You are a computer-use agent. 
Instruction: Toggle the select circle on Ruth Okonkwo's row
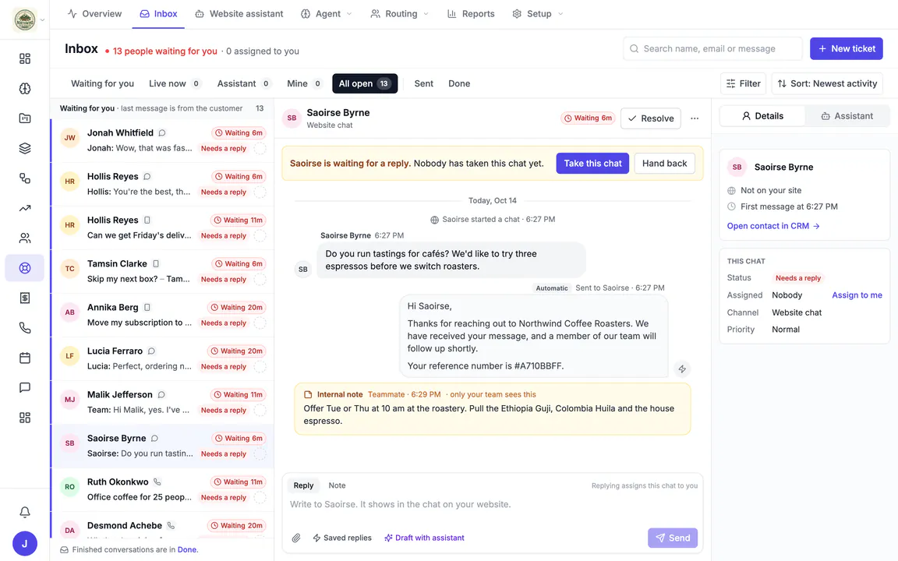coord(260,497)
